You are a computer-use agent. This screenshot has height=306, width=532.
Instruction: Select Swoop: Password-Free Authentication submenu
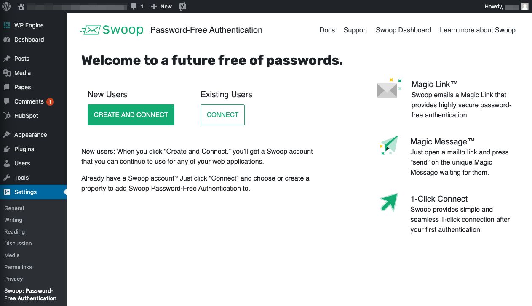click(x=30, y=294)
